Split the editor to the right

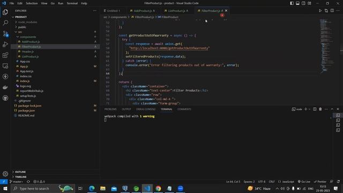[x=332, y=11]
